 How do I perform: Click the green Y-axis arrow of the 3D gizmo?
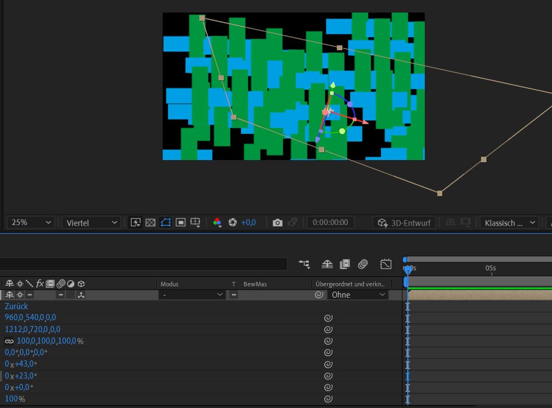(x=333, y=86)
